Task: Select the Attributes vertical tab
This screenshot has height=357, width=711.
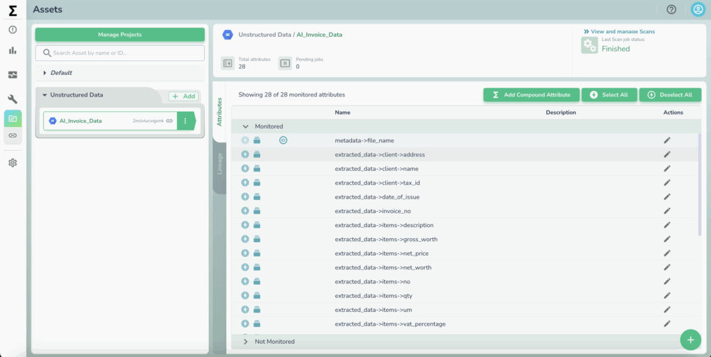Action: pyautogui.click(x=220, y=112)
